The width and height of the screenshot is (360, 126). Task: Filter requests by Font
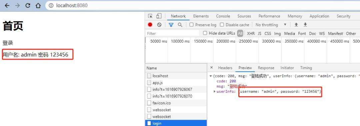[x=302, y=34]
